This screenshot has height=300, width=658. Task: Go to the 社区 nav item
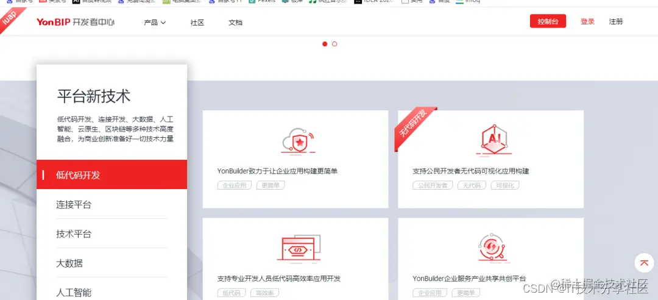[x=197, y=23]
